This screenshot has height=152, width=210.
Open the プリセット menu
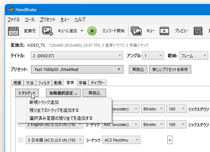click(x=47, y=20)
